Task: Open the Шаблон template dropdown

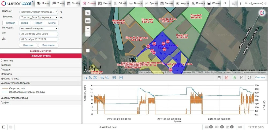Action: point(39,12)
